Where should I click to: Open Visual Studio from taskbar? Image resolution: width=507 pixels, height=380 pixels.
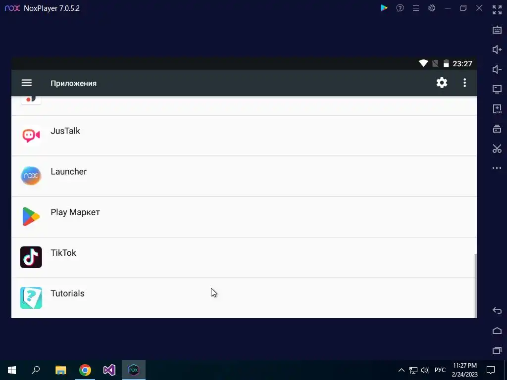(109, 370)
